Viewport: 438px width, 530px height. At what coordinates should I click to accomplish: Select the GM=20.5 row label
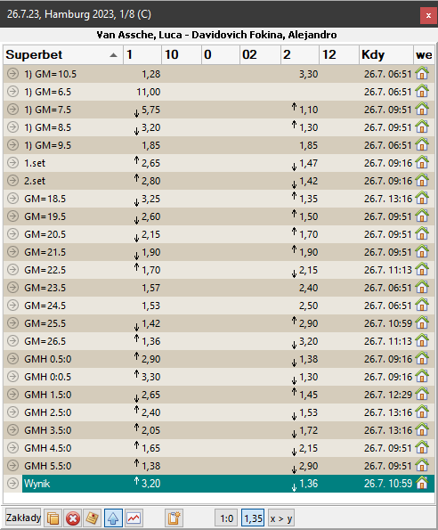(x=45, y=234)
